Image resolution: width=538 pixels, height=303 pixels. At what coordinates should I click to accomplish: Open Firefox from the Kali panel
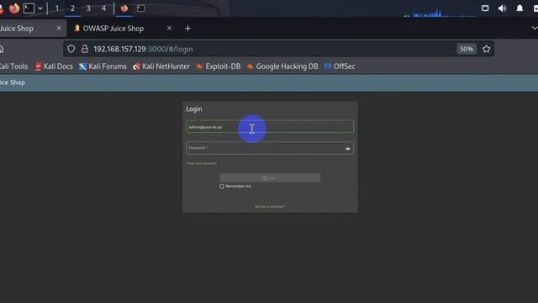14,8
